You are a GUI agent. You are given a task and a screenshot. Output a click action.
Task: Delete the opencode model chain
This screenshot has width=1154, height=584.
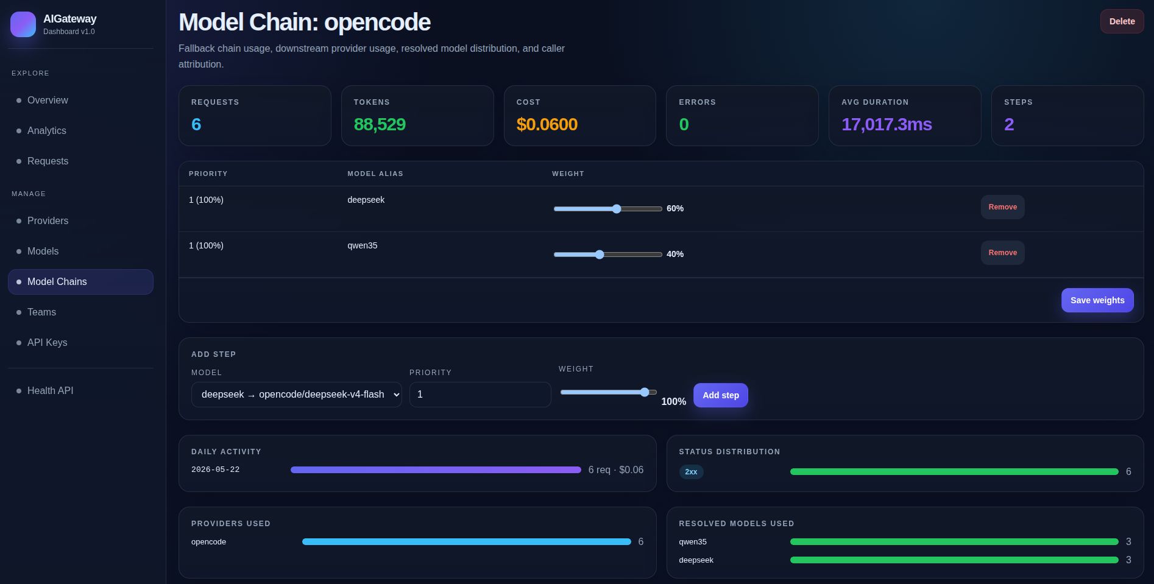click(1122, 21)
